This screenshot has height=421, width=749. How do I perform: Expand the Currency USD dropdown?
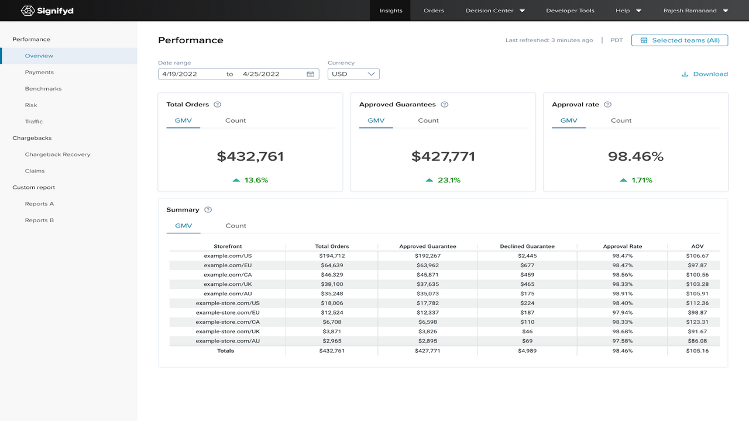[x=353, y=74]
